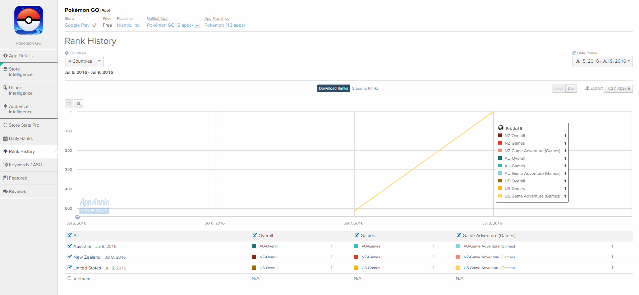639x295 pixels.
Task: Click the Usage Intelligence sidebar icon
Action: (5, 88)
